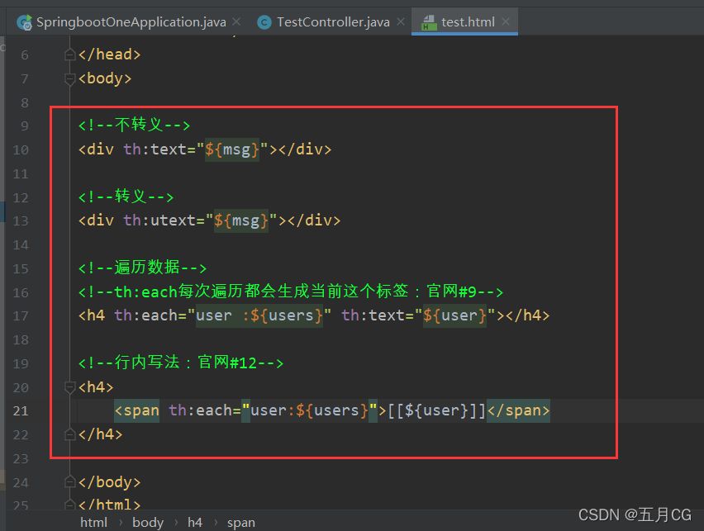Select the span breadcrumb

point(241,523)
